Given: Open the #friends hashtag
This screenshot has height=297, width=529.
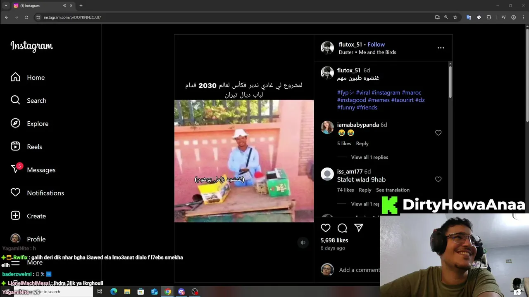Looking at the screenshot, I should coord(367,108).
